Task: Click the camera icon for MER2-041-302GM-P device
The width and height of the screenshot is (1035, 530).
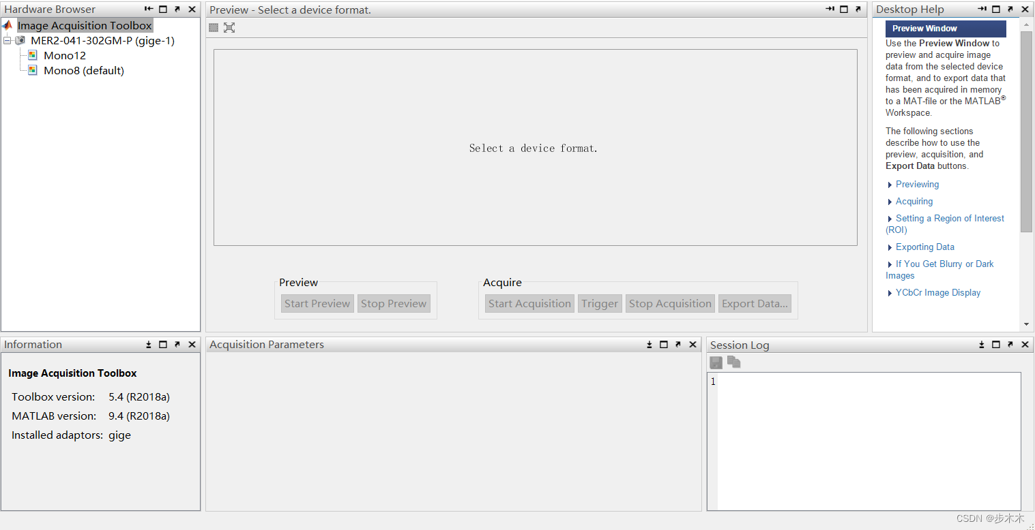Action: tap(20, 41)
